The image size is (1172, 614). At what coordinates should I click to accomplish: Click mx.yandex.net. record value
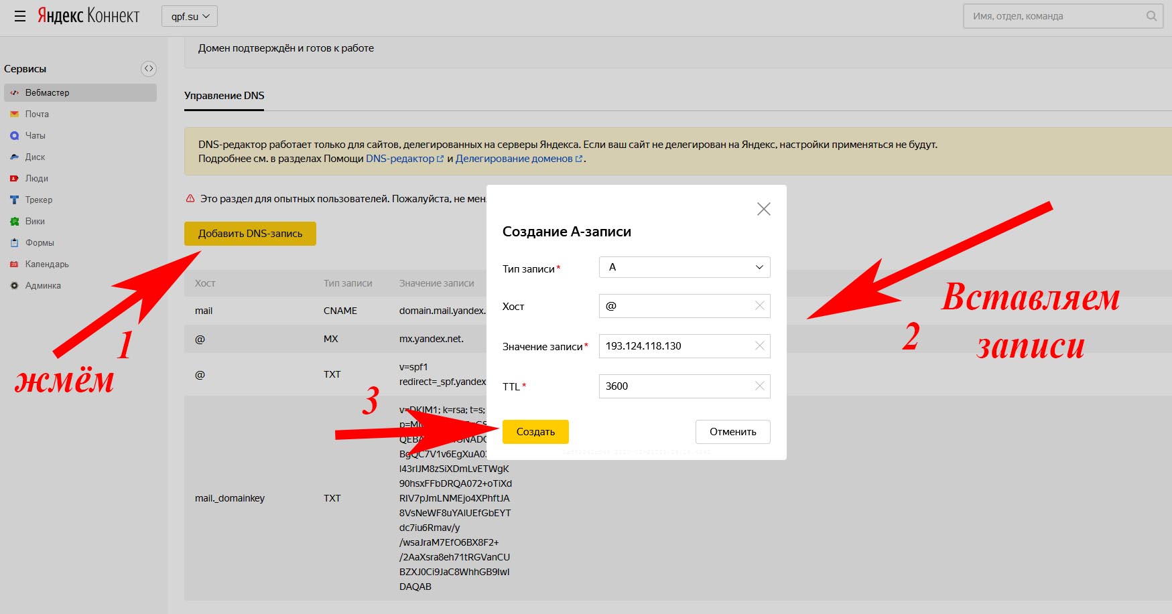431,339
